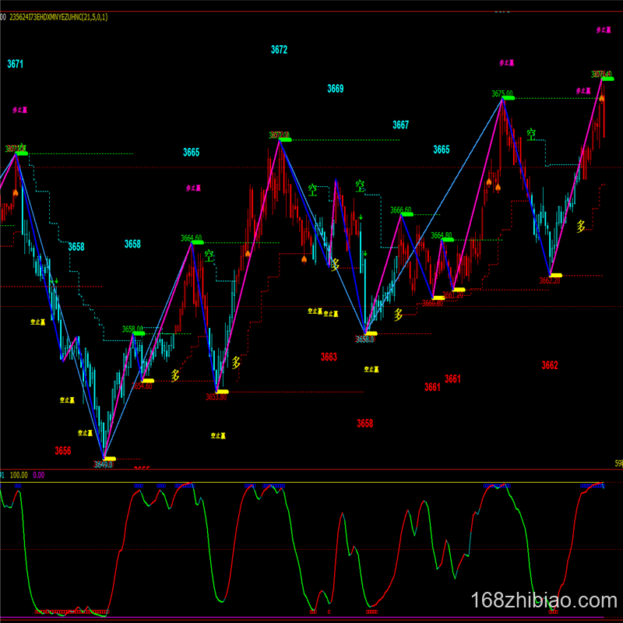Click the green high marker at 3658.00
The height and width of the screenshot is (623, 623).
139,333
